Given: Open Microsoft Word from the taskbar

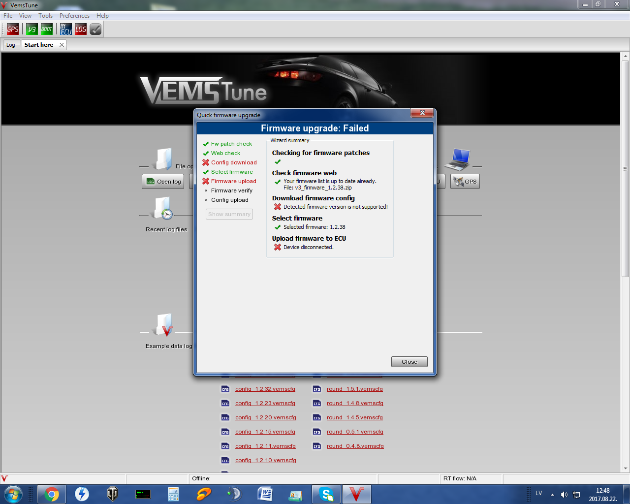Looking at the screenshot, I should 265,494.
